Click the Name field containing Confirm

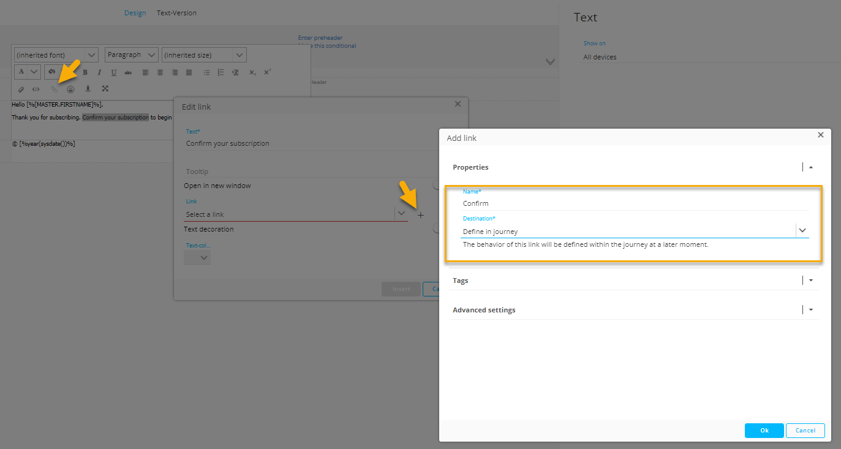coord(634,203)
